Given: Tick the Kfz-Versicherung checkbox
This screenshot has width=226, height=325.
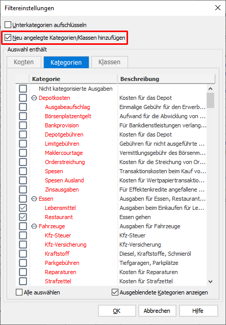Looking at the screenshot, I should (x=23, y=245).
